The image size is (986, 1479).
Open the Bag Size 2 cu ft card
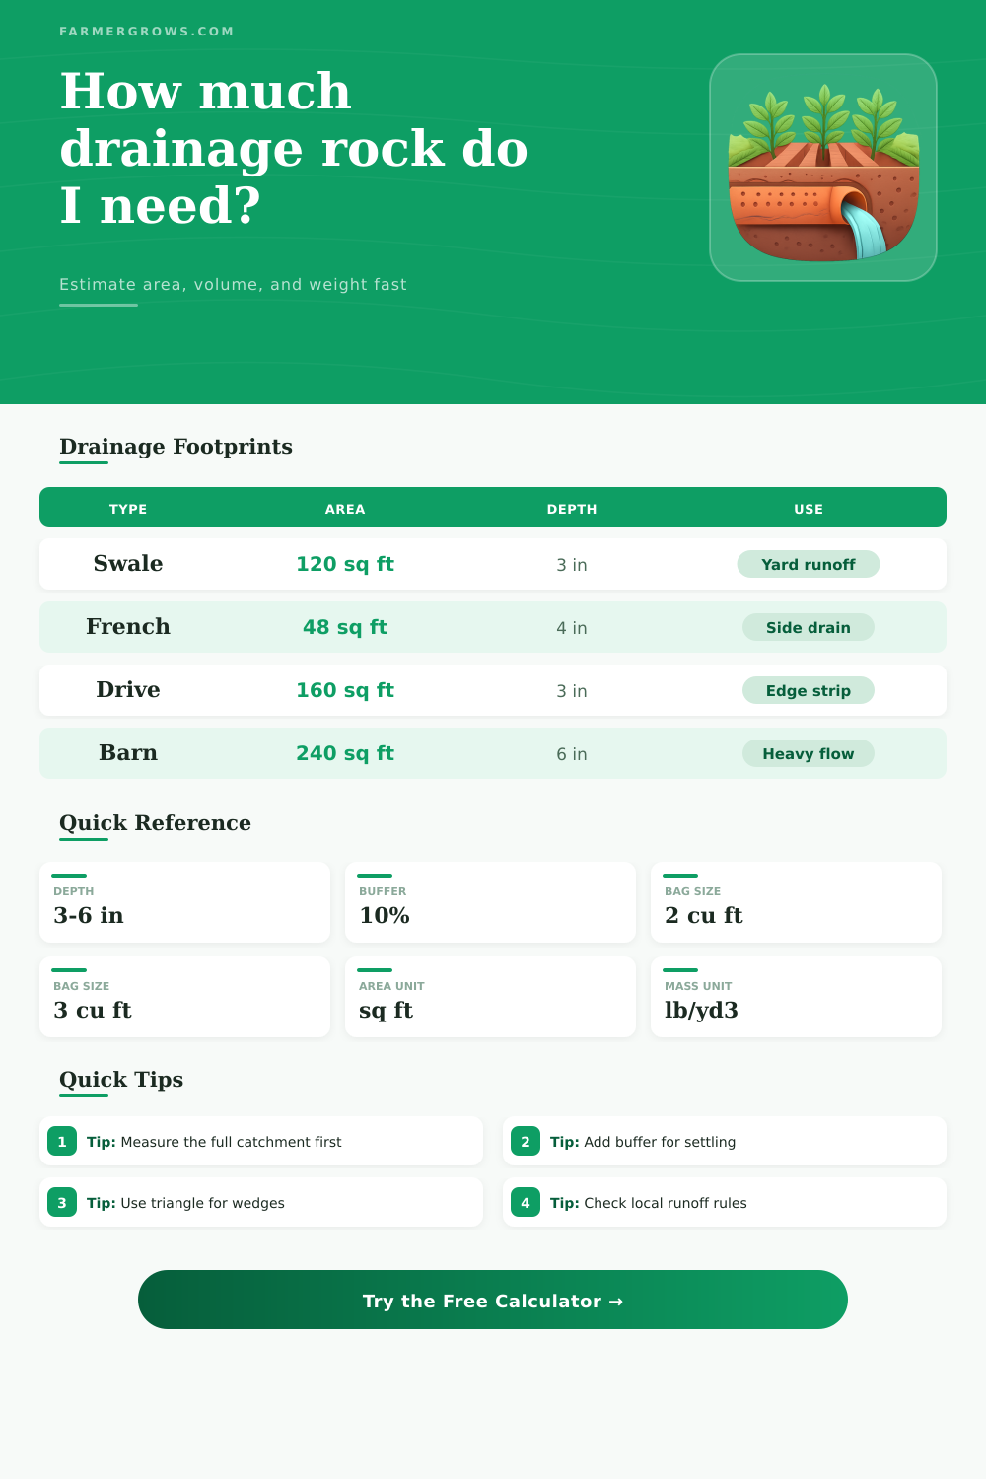796,902
